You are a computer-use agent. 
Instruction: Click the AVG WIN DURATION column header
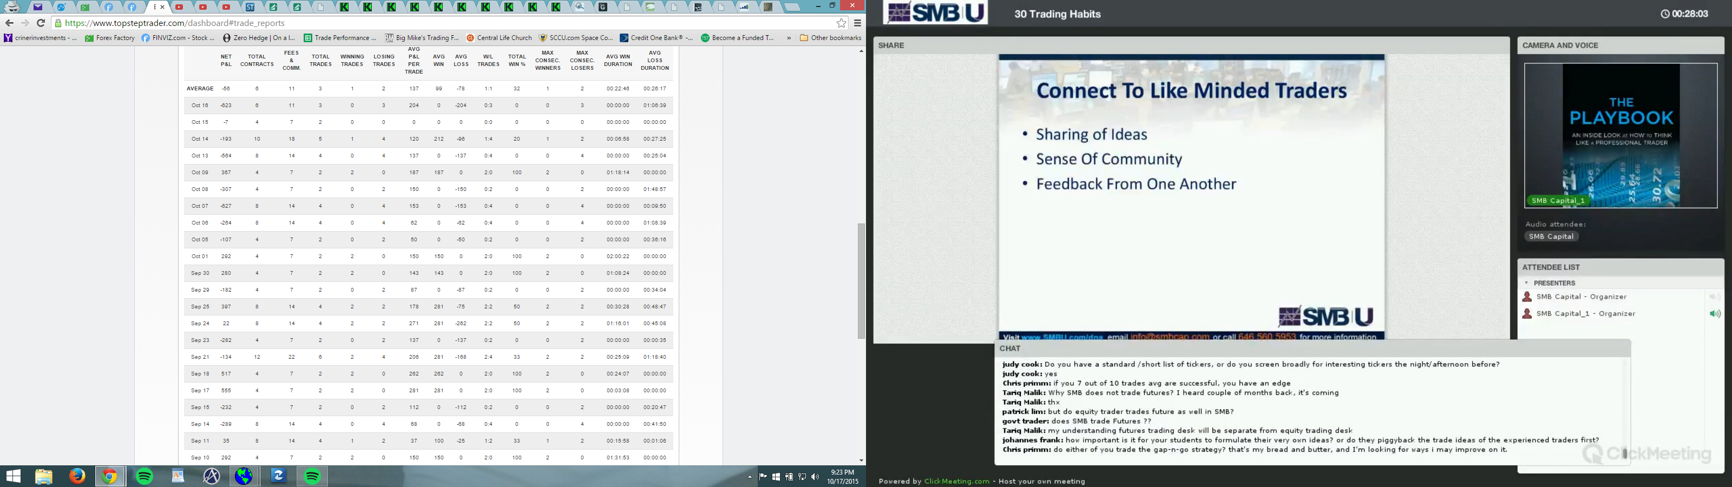point(618,61)
